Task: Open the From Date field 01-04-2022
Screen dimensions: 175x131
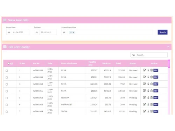Action: [21, 32]
